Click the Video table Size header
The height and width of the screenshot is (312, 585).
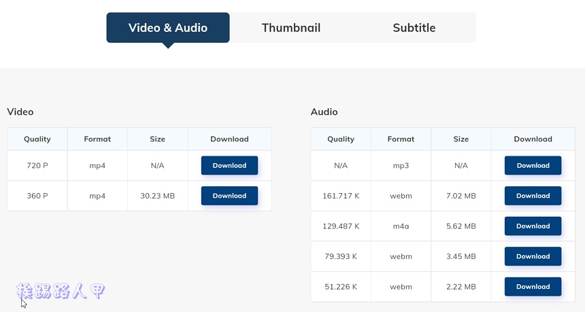[x=157, y=139]
